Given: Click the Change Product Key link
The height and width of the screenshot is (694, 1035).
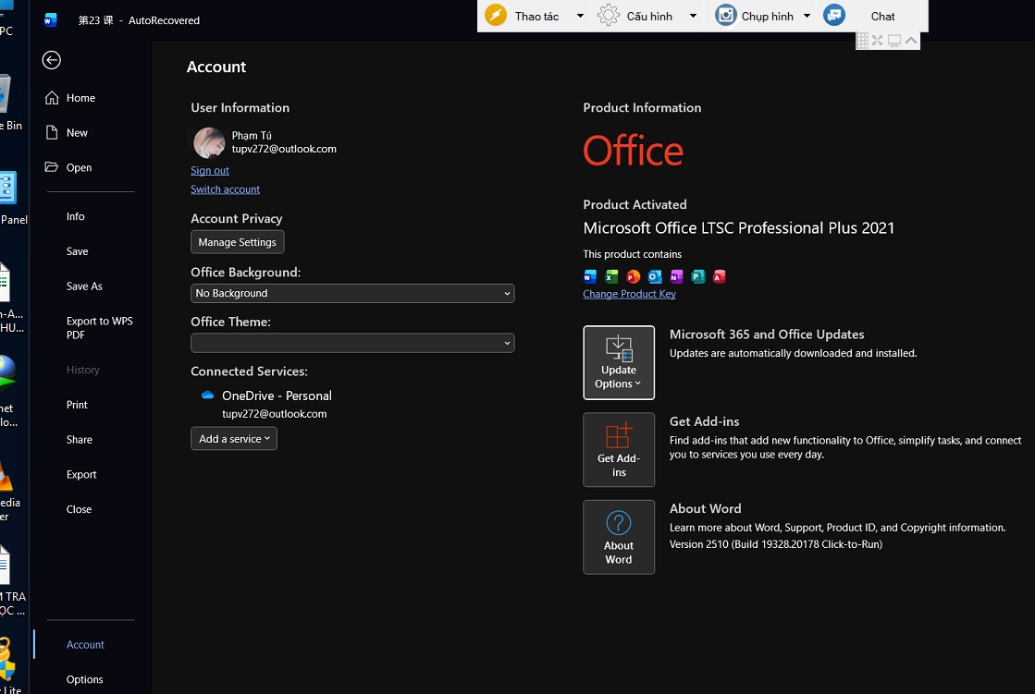Looking at the screenshot, I should pos(629,294).
